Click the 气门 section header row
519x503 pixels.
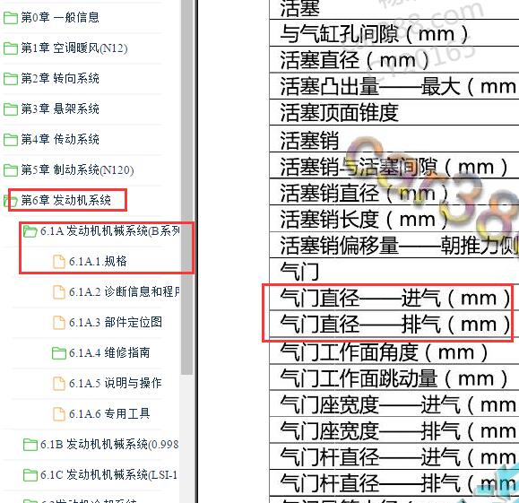tap(394, 271)
